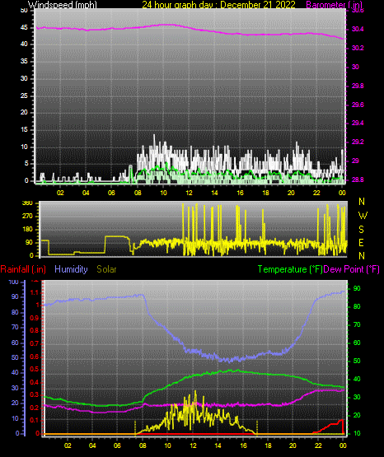The width and height of the screenshot is (384, 457).
Task: Click '29.4' on the barometer axis
Action: (x=358, y=123)
